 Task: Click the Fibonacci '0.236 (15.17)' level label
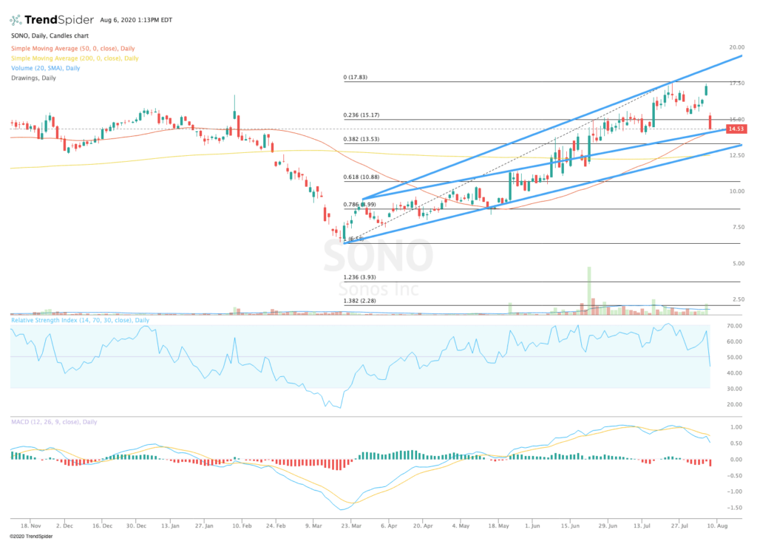click(x=361, y=115)
